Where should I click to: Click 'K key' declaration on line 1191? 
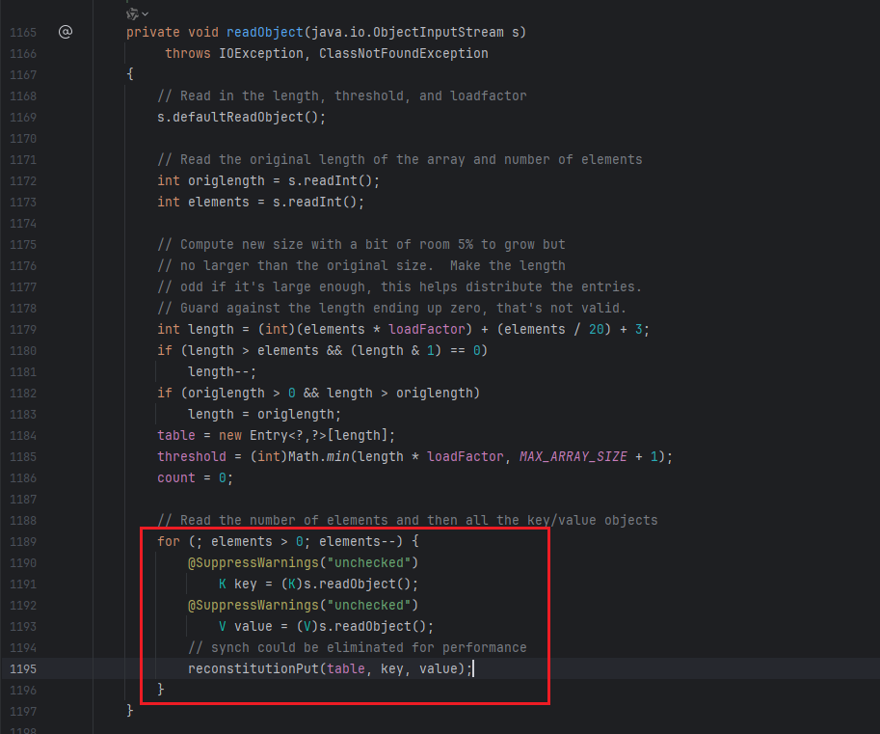click(x=237, y=584)
